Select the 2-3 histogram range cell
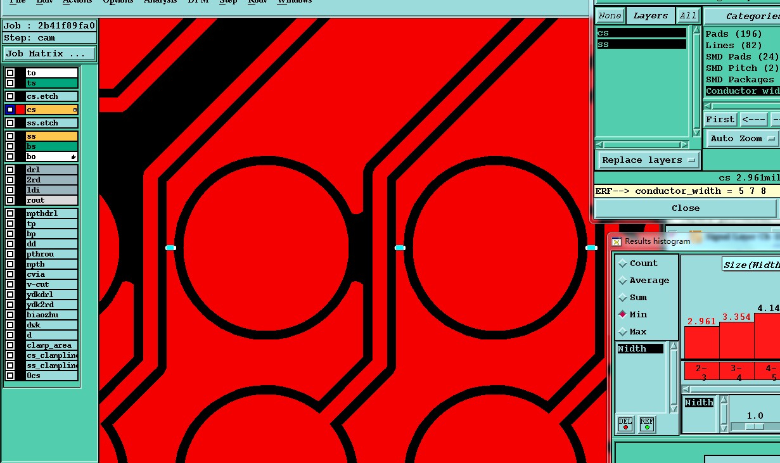 (701, 372)
